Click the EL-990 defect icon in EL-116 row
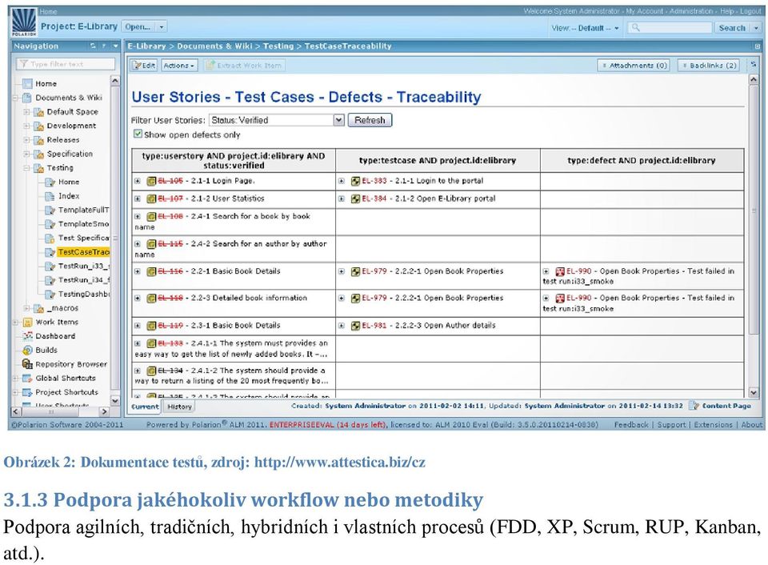This screenshot has width=768, height=565. tap(560, 271)
